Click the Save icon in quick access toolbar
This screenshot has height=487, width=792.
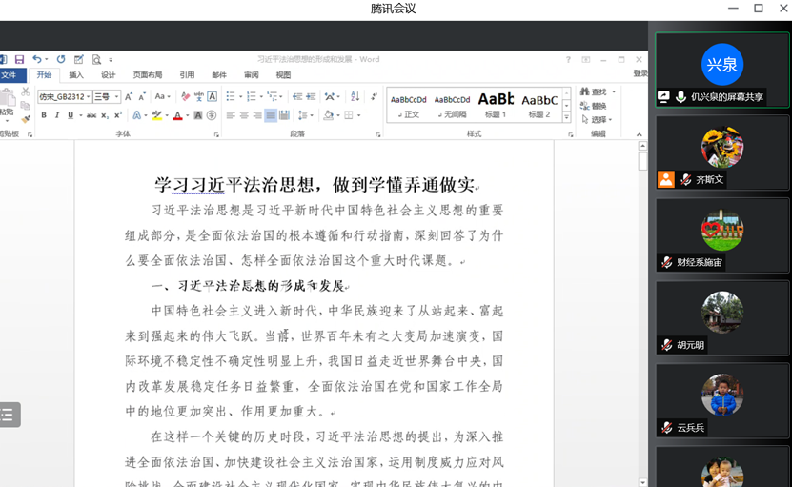pyautogui.click(x=19, y=59)
